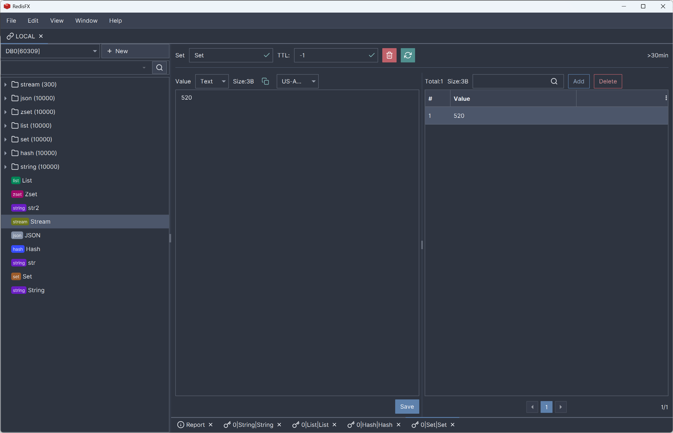Copy the value using the copy icon
The height and width of the screenshot is (433, 673).
(265, 81)
